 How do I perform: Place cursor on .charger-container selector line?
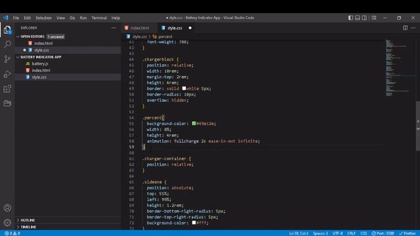[x=167, y=159]
